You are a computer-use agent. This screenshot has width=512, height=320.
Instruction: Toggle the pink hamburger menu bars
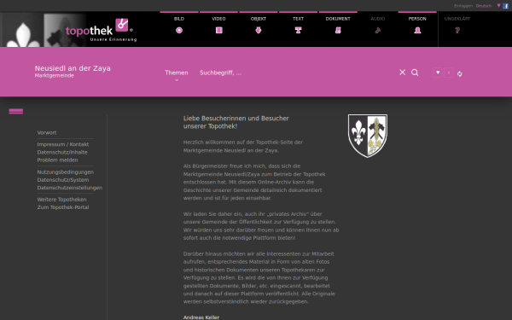tap(16, 111)
